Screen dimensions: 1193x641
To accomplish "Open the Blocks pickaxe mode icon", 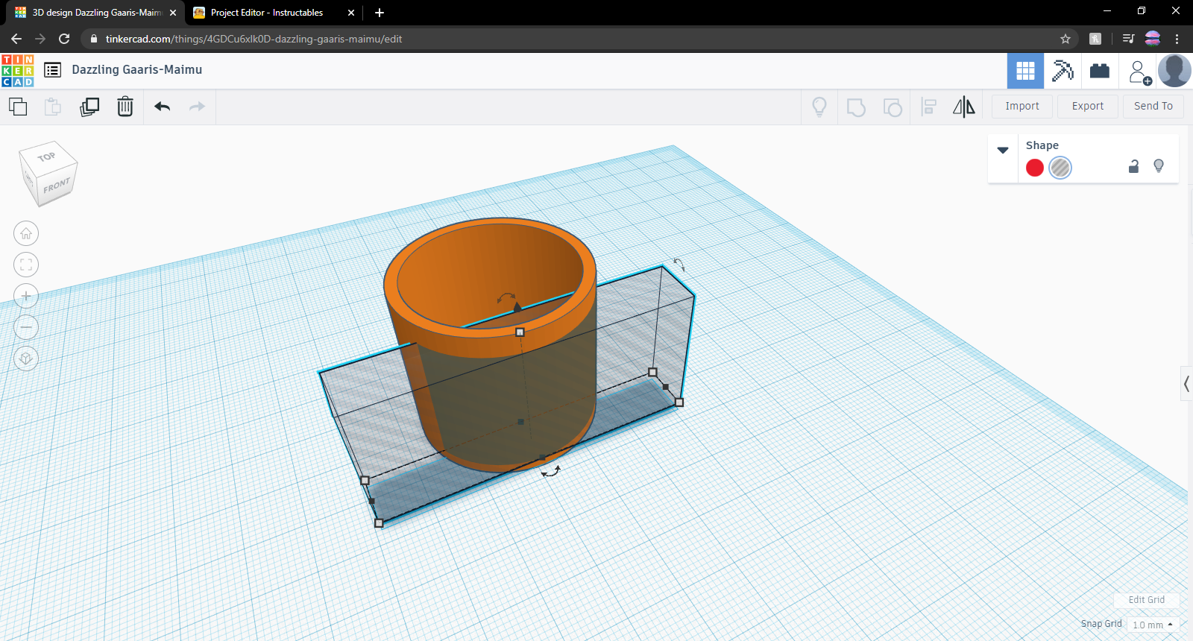I will pyautogui.click(x=1063, y=71).
